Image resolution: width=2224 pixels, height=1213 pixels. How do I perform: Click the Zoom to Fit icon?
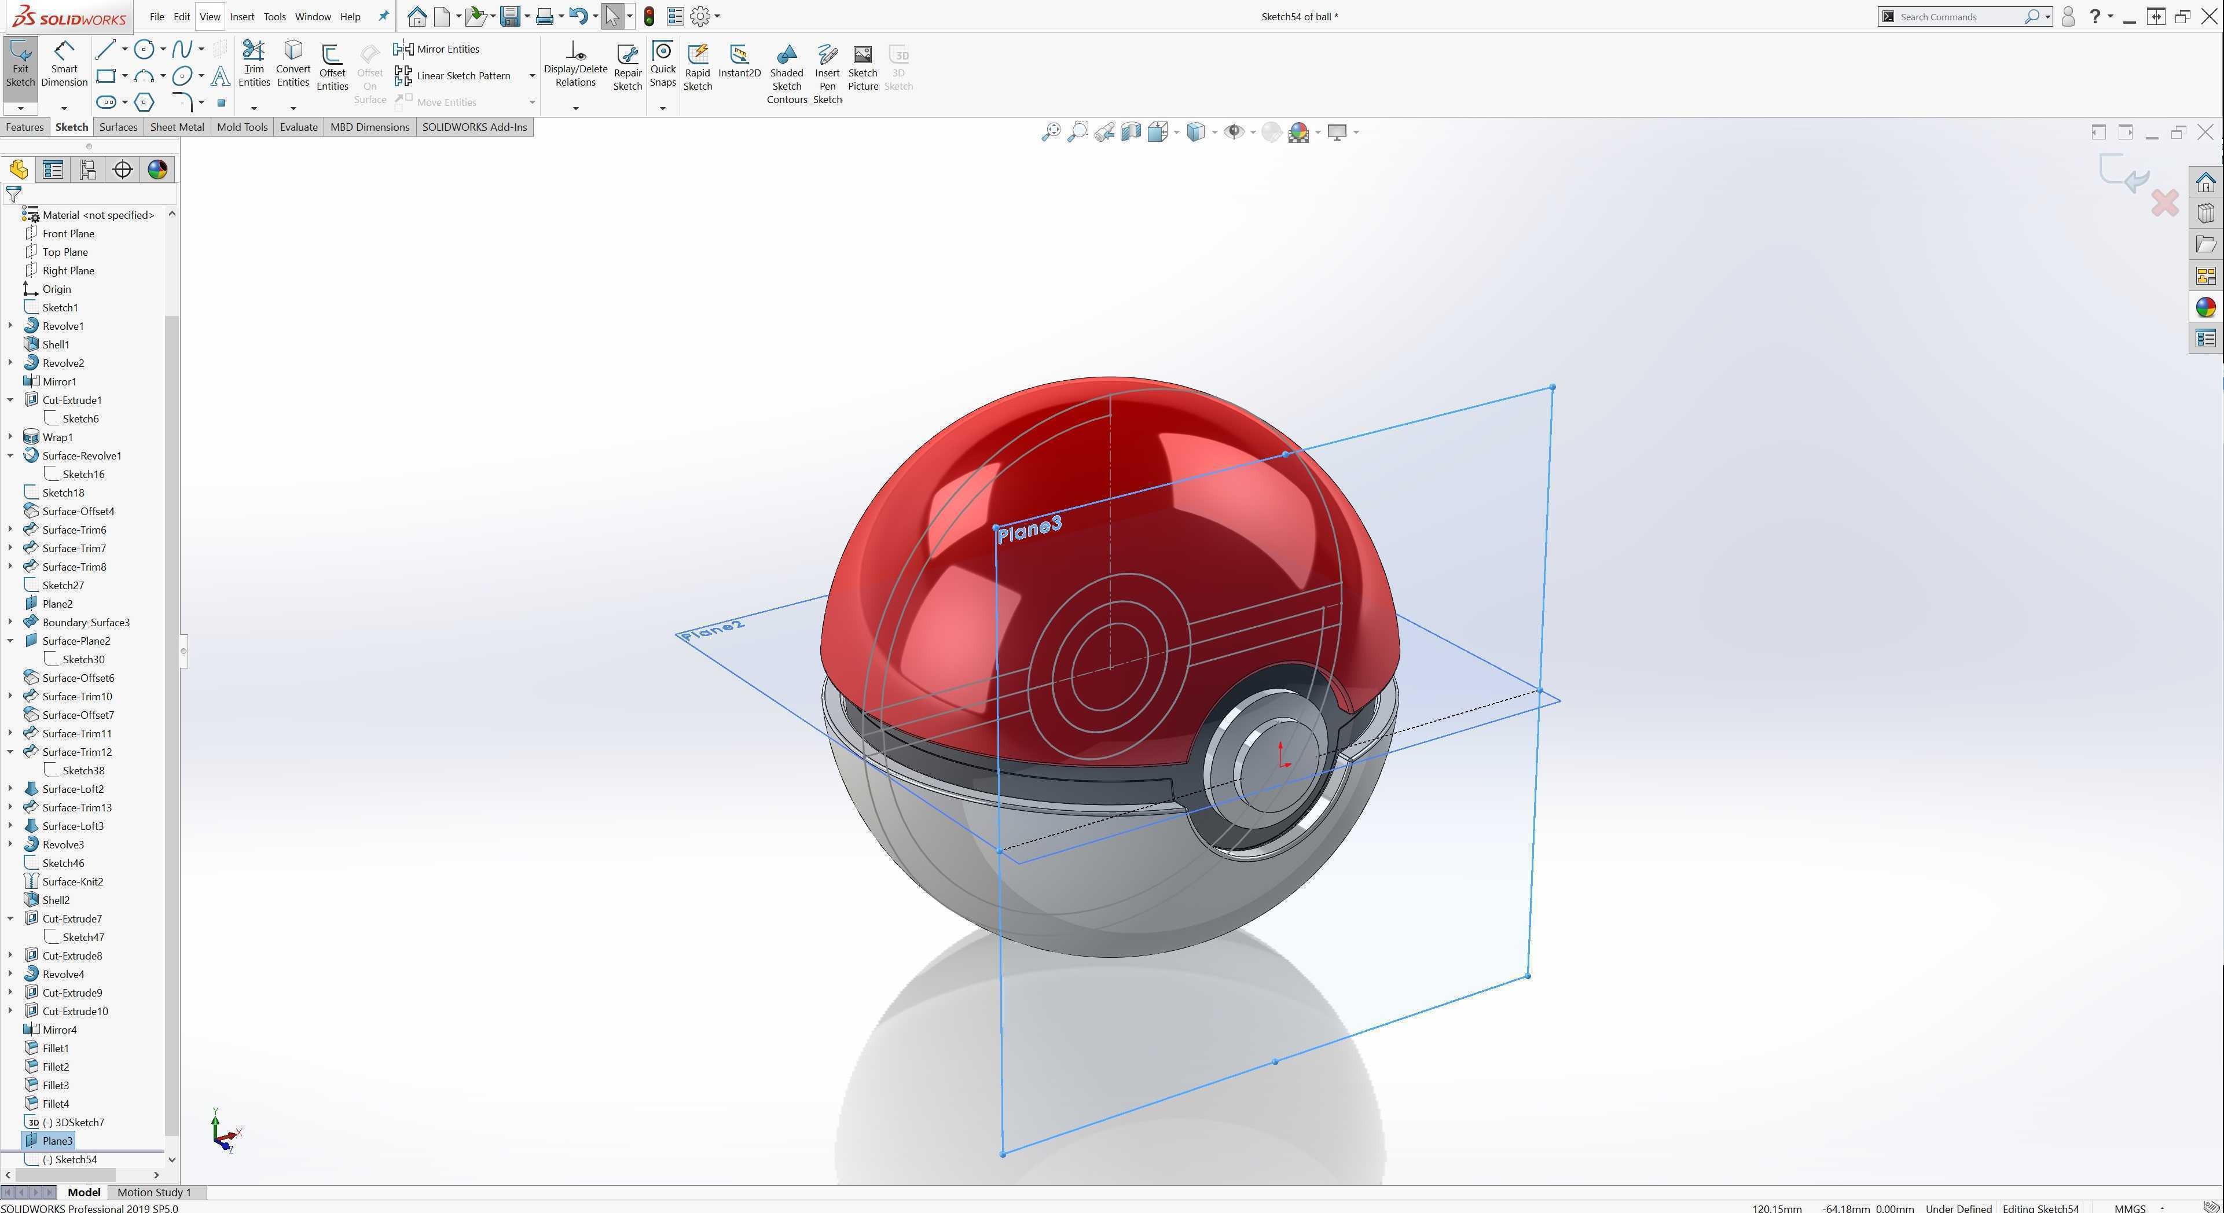pyautogui.click(x=1051, y=132)
